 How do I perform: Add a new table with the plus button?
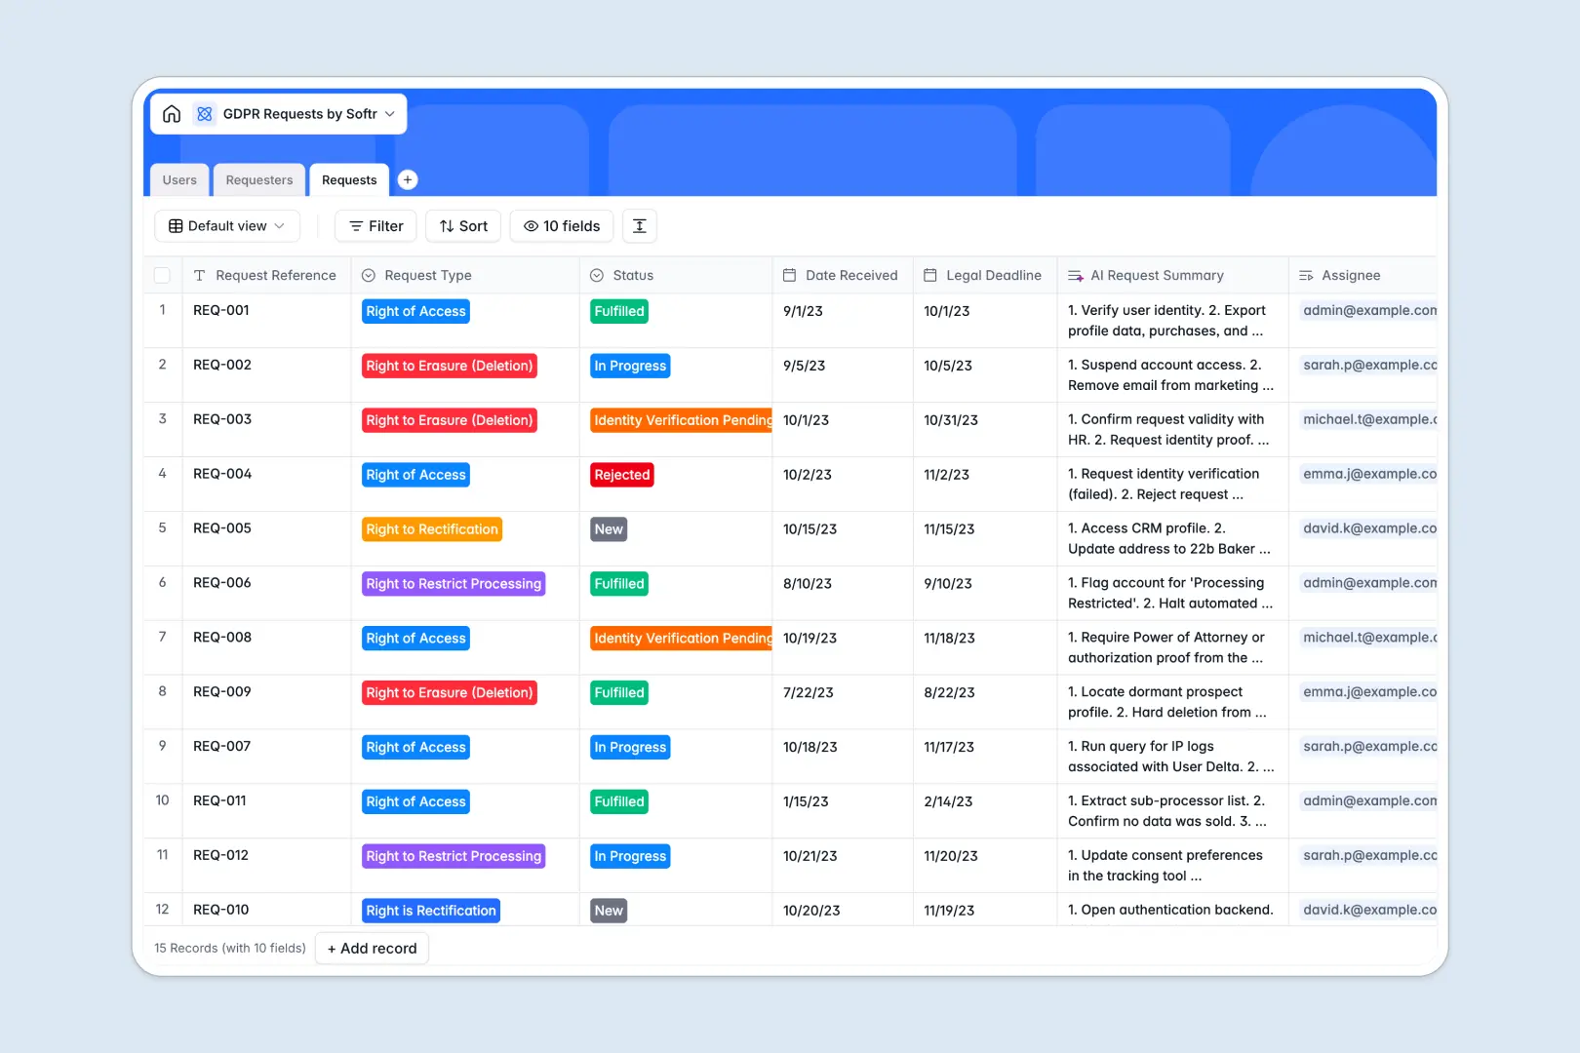click(x=408, y=179)
